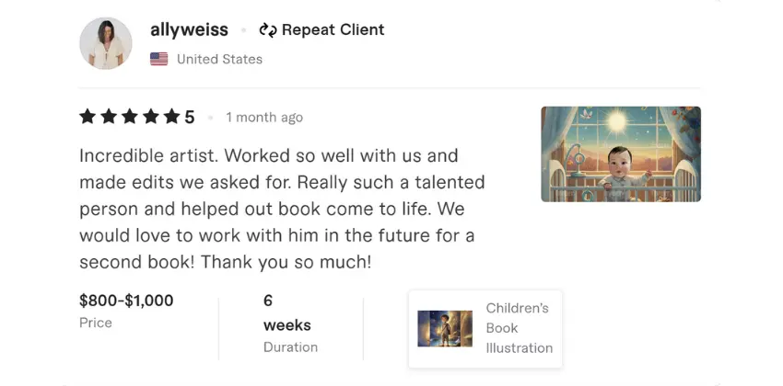The image size is (783, 386).
Task: Click the $800-$1,000 price value
Action: pyautogui.click(x=126, y=301)
